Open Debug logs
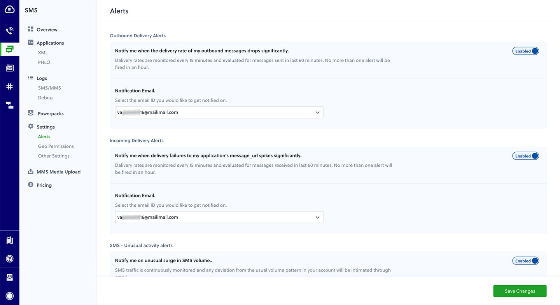Image resolution: width=560 pixels, height=305 pixels. pos(45,98)
